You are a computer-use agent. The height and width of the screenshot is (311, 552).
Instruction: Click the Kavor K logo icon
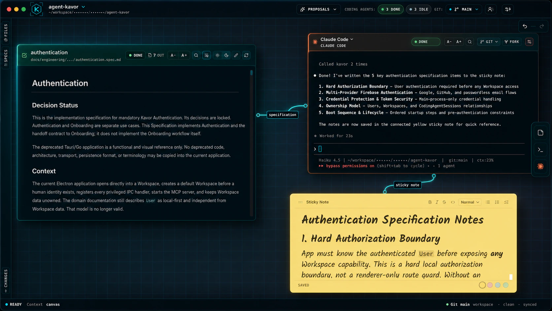[x=36, y=9]
